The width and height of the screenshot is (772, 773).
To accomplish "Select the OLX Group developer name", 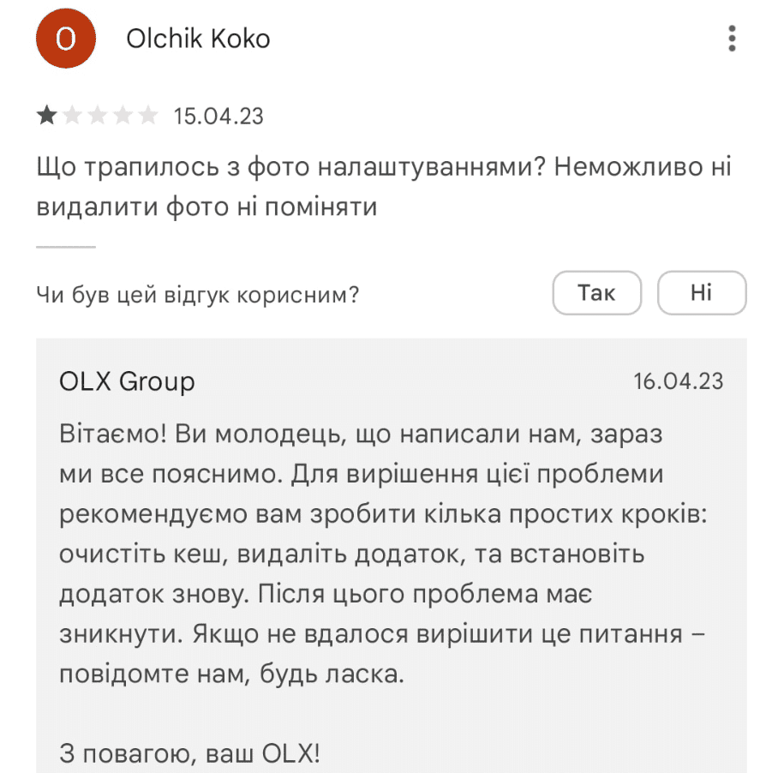I will 127,381.
